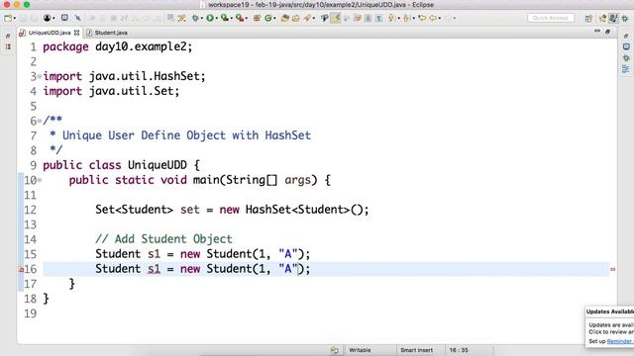Open the Outline icon on right sidebar

tap(626, 69)
